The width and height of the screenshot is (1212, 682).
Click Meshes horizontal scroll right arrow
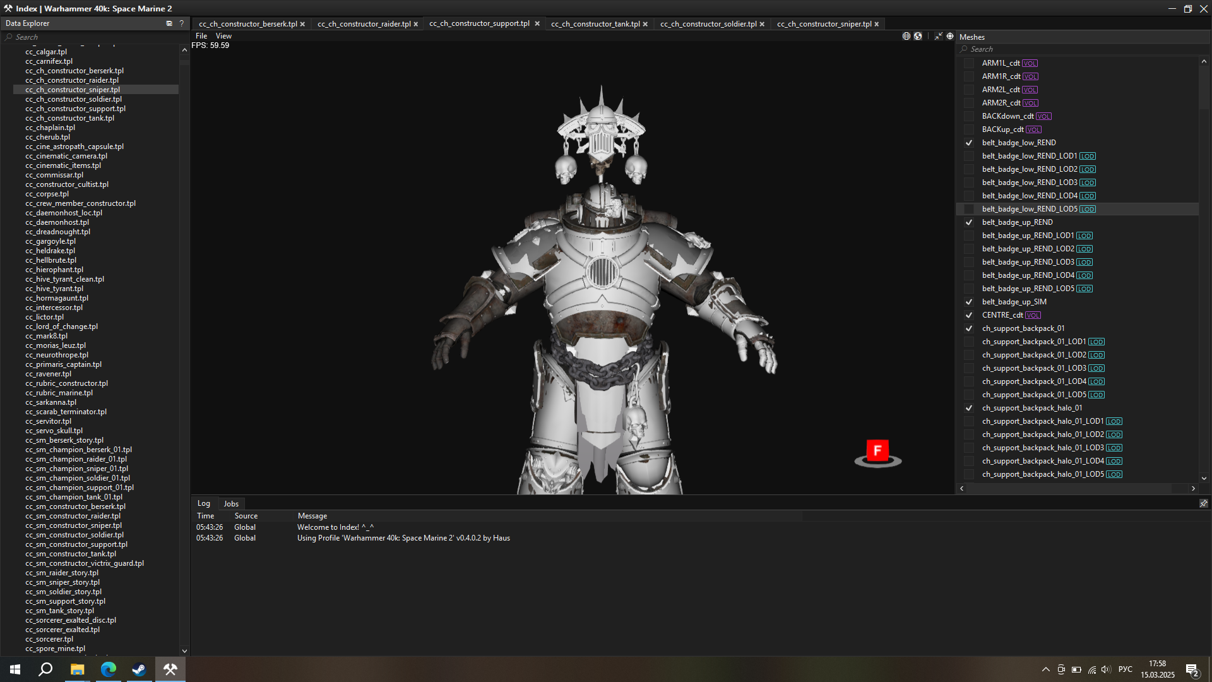click(1193, 488)
